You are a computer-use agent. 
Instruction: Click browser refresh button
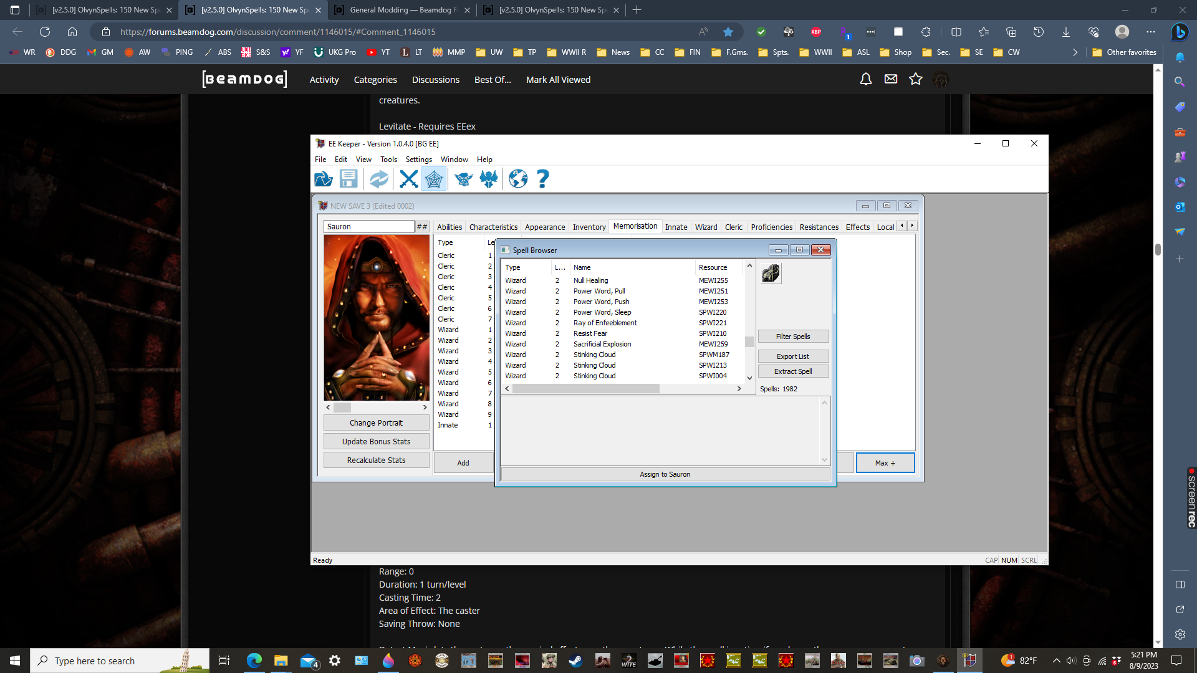pos(45,32)
